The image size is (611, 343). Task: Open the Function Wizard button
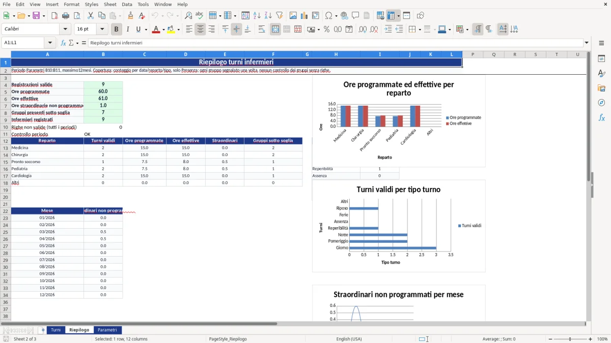(63, 43)
